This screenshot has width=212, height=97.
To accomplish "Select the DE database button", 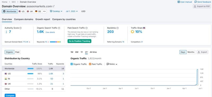I will 38,11.
